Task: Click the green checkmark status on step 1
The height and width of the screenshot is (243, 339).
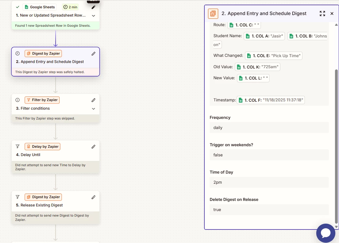Action: pyautogui.click(x=18, y=7)
